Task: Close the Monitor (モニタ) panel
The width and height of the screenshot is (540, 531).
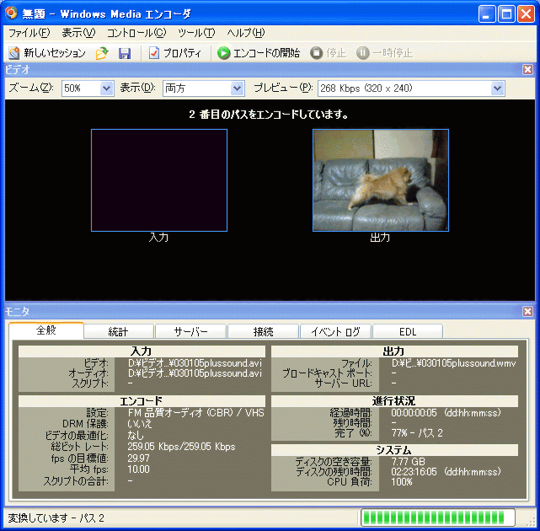Action: click(x=527, y=312)
